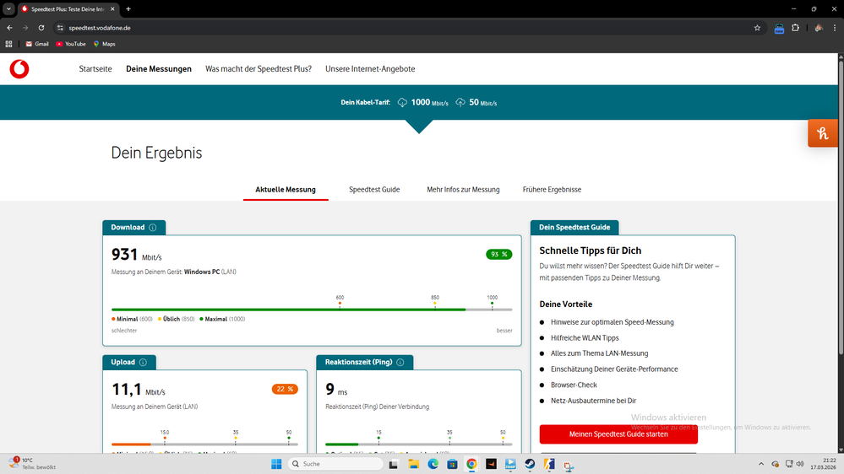844x474 pixels.
Task: Click the address bar URL speedtest.vodafone.de
Action: click(x=100, y=28)
